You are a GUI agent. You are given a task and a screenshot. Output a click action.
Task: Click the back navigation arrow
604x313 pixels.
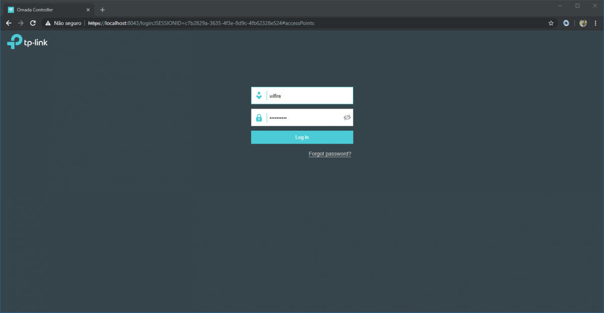pyautogui.click(x=8, y=23)
